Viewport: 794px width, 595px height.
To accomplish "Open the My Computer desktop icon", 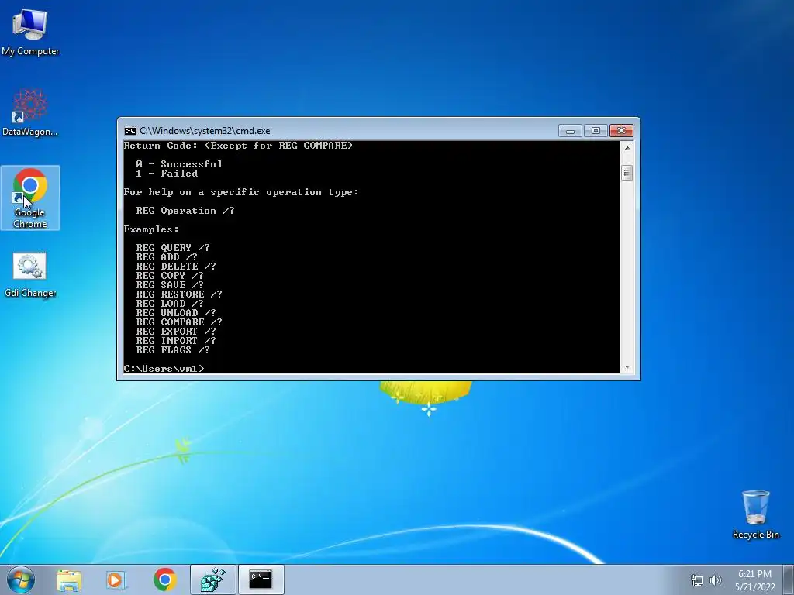I will click(30, 33).
